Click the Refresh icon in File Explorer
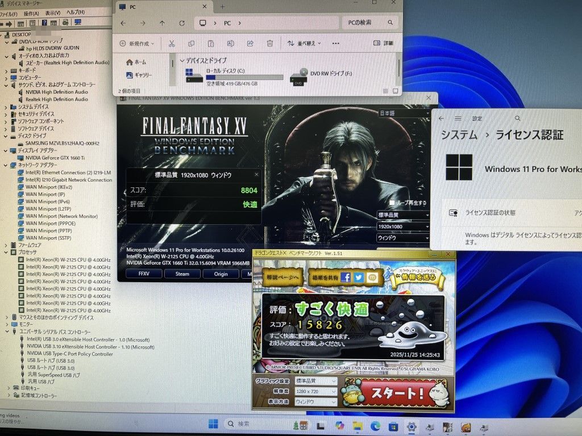 point(182,23)
